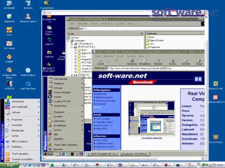This screenshot has width=225, height=168.
Task: Open Verzeichnisse submenu in XP Start menu
Action: pyautogui.click(x=22, y=101)
